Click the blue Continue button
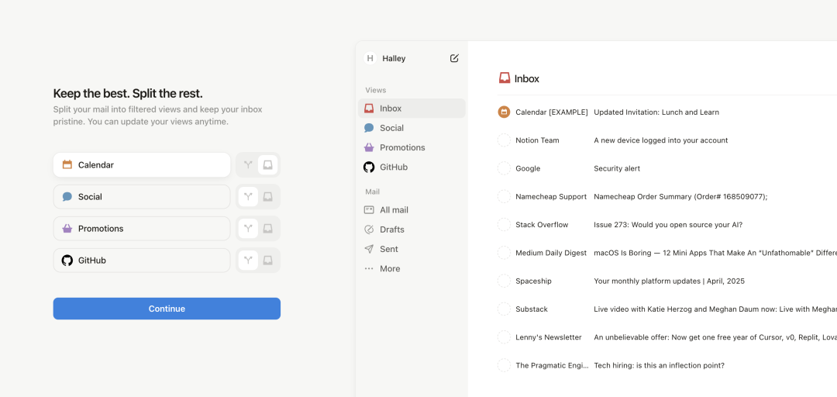 click(x=167, y=309)
